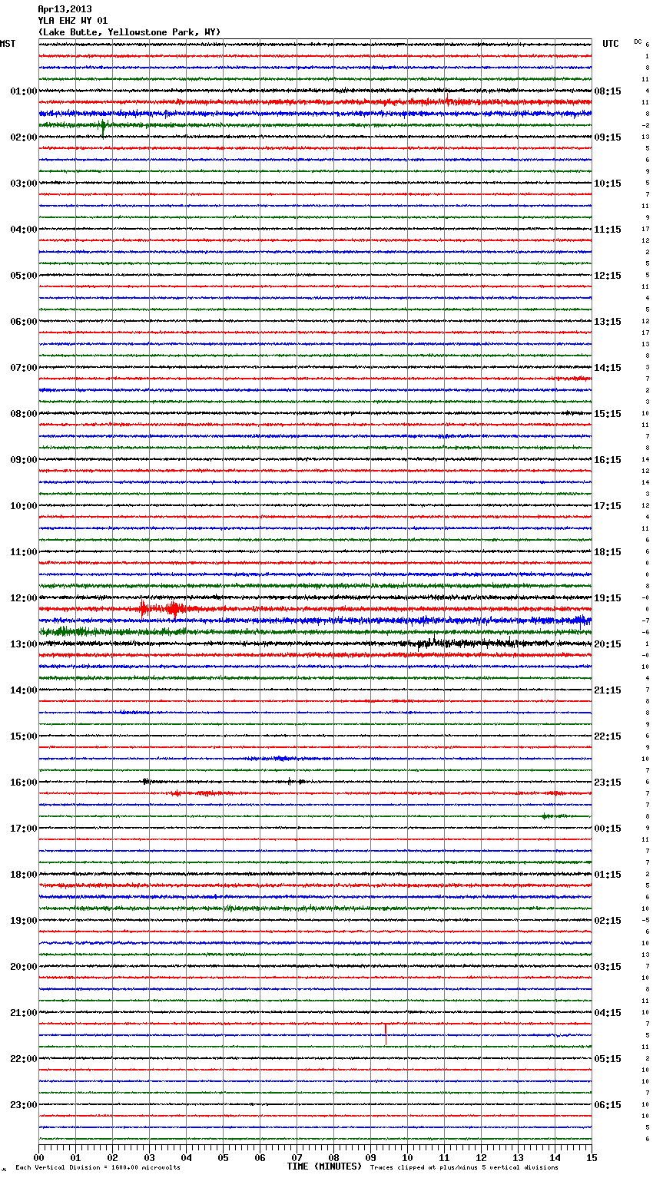Screen dimensions: 653x1178
Task: Select the 12:15 UTC time label
Action: 608,276
